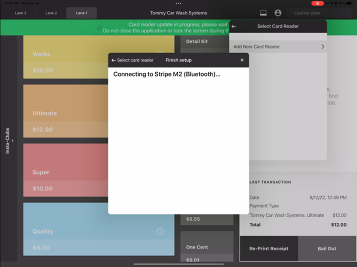Select the Quality wash package

pyautogui.click(x=99, y=229)
